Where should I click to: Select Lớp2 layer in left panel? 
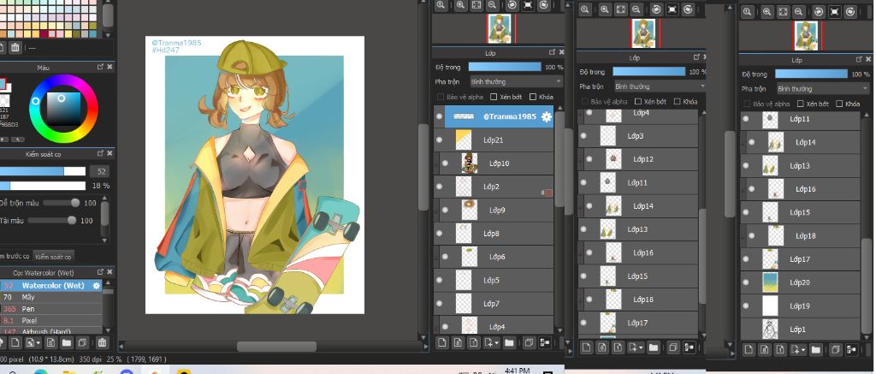494,187
